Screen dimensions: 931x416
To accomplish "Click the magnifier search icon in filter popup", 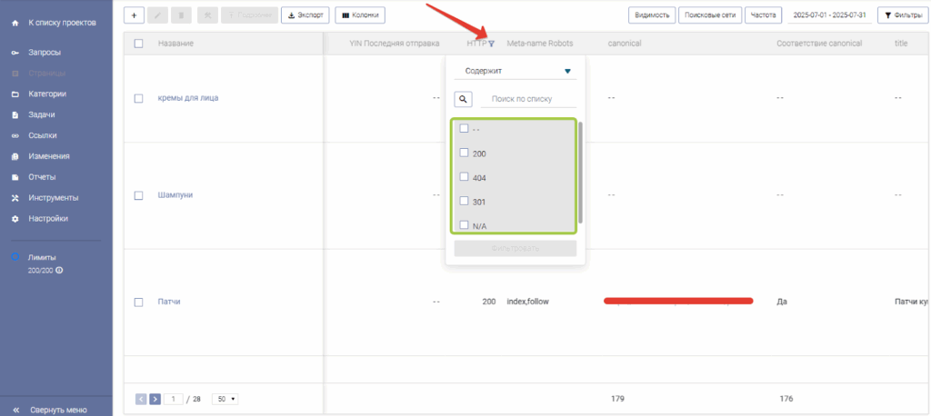I will (463, 99).
